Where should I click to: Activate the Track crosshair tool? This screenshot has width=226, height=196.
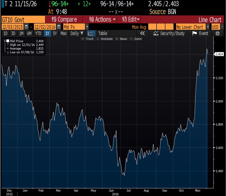(x=87, y=39)
